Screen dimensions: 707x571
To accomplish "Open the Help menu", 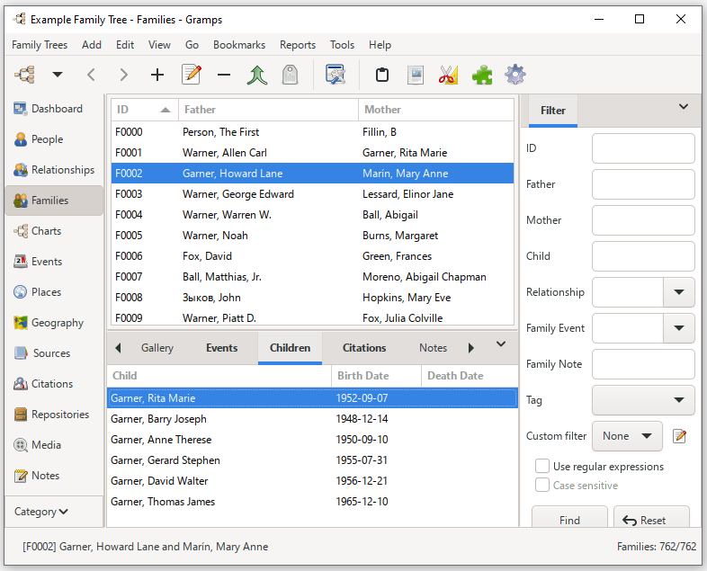I will point(380,45).
